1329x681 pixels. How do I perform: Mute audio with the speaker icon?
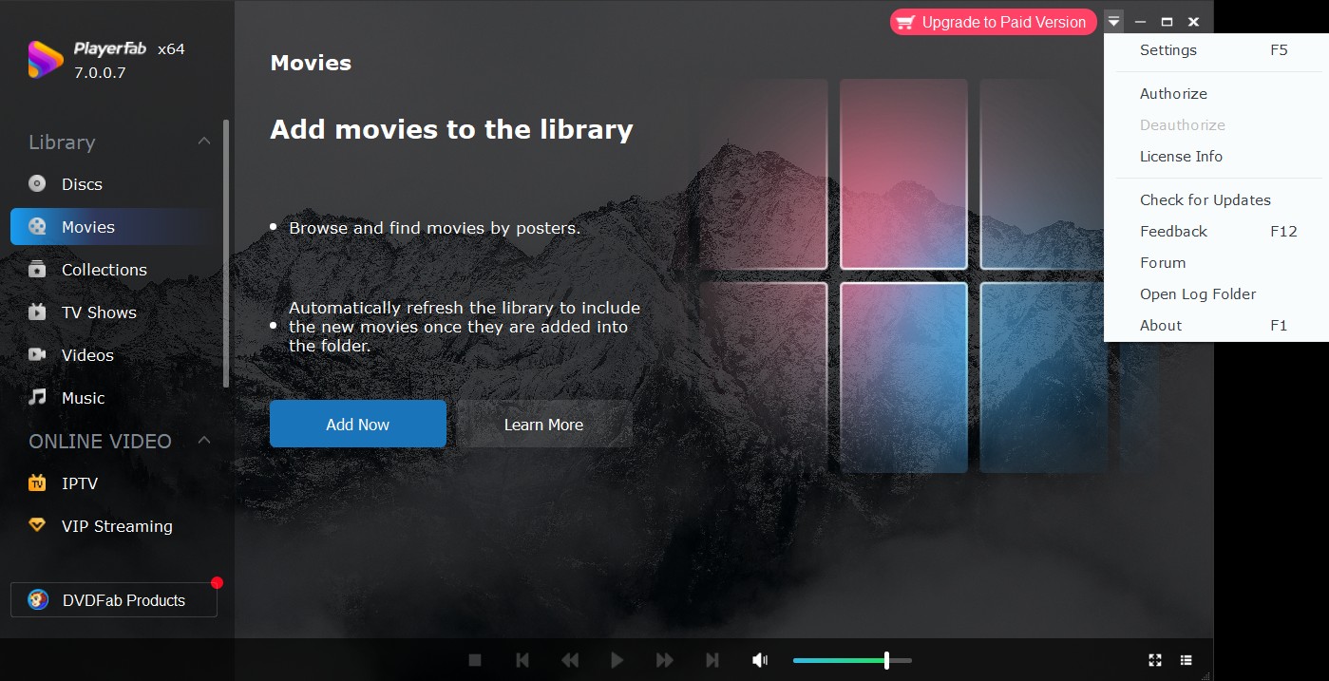click(760, 660)
